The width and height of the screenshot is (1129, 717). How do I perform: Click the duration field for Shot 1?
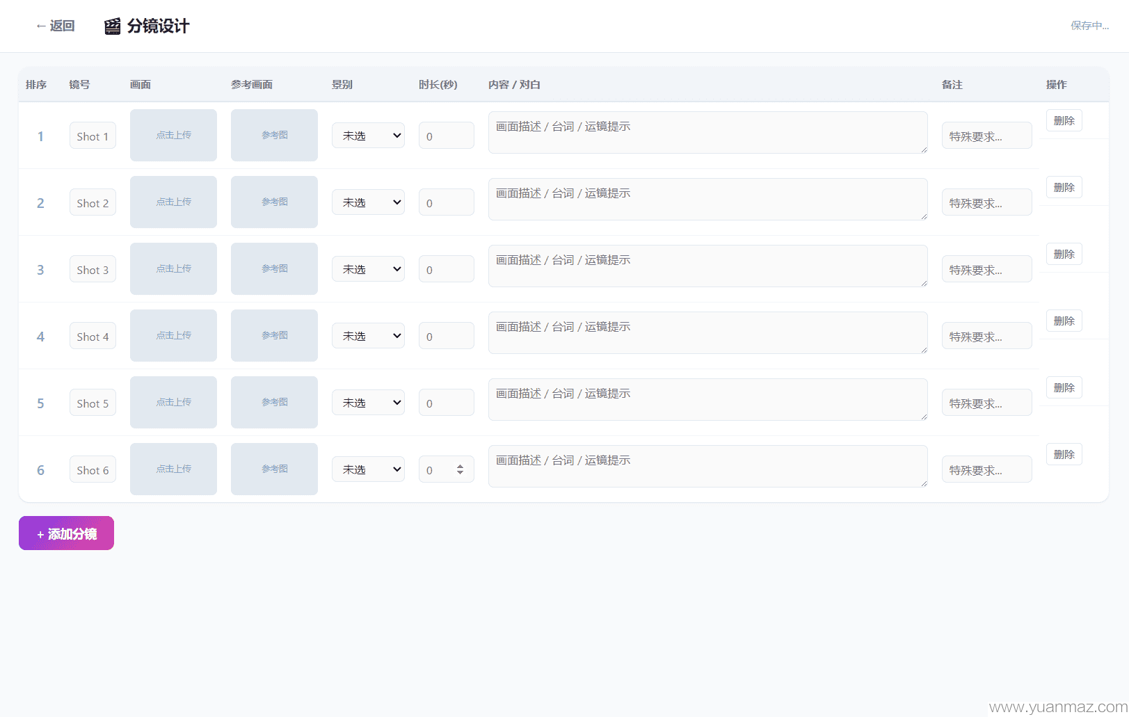click(446, 136)
